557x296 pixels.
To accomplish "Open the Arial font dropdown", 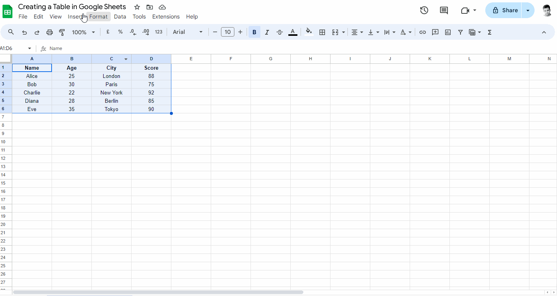I will click(x=188, y=32).
